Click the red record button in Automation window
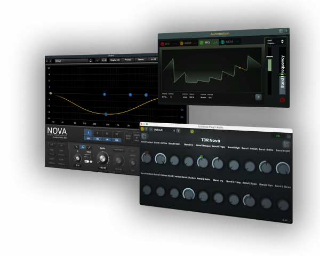Image resolution: width=320 pixels, height=256 pixels. click(x=282, y=100)
